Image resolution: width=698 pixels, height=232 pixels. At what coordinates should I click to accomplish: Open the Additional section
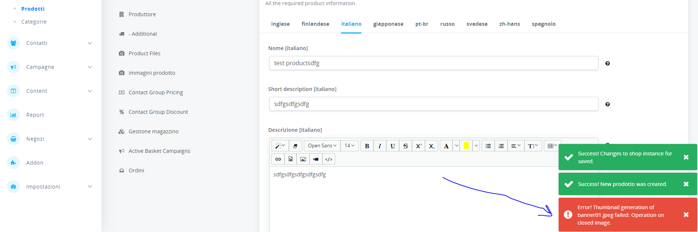(142, 34)
